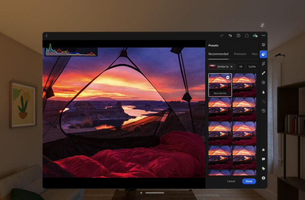The height and width of the screenshot is (200, 305).
Task: Open the Masking circle tool
Action: tap(263, 82)
